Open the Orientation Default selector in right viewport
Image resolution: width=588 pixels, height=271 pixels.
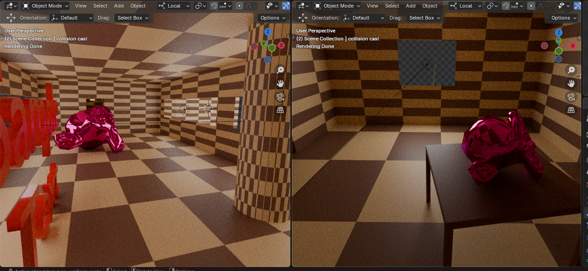[x=363, y=18]
